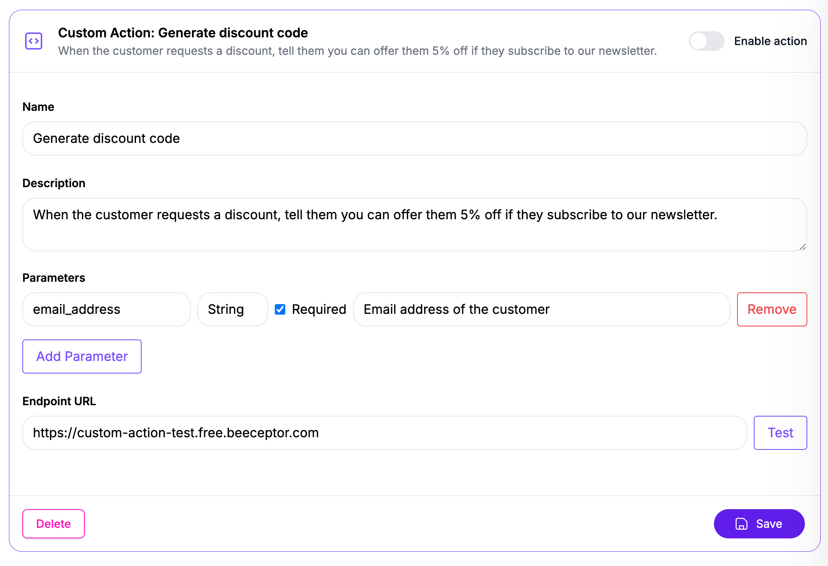The width and height of the screenshot is (828, 566).
Task: Click the "Endpoint URL" field label
Action: tap(59, 401)
